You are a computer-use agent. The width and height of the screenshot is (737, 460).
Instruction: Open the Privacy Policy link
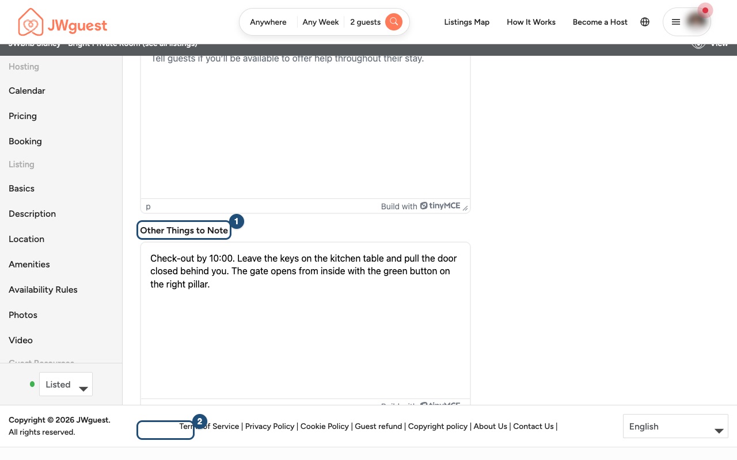270,426
